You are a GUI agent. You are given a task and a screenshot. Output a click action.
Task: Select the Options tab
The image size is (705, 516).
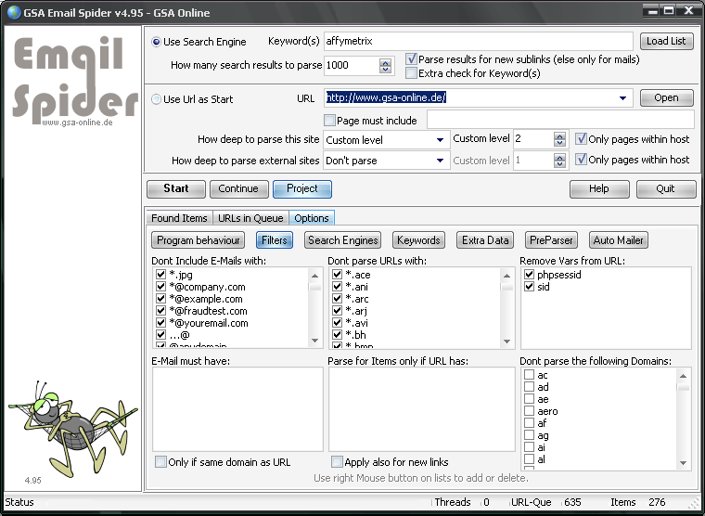coord(312,218)
